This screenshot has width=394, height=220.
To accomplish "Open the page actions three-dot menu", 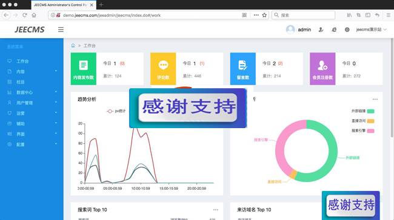I will point(256,15).
